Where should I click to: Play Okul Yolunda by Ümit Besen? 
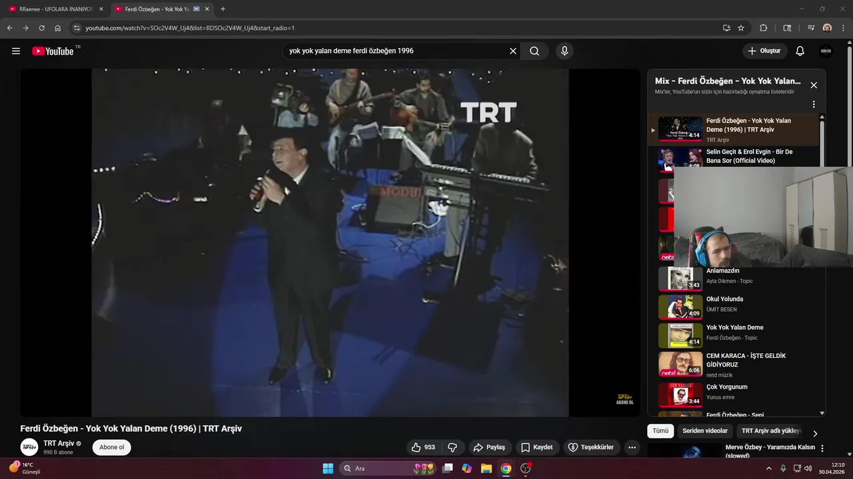pos(733,307)
